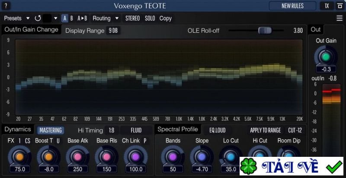Image resolution: width=346 pixels, height=178 pixels.
Task: Open the Display Range 9 DB selector
Action: [x=113, y=31]
